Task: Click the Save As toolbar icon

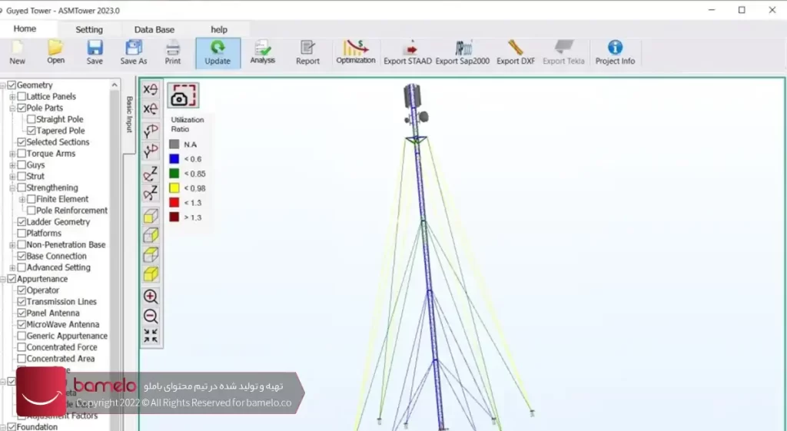Action: click(134, 52)
